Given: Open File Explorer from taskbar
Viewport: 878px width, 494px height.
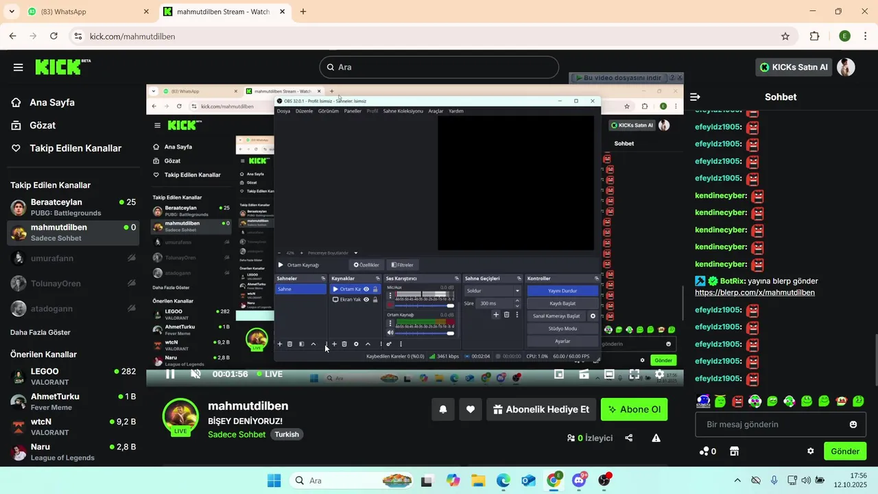Looking at the screenshot, I should coord(477,480).
